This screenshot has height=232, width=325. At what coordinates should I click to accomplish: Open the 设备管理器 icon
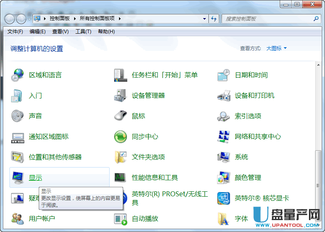point(120,96)
